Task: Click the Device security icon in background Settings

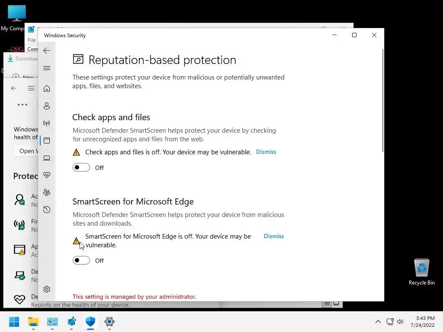Action: click(x=19, y=275)
